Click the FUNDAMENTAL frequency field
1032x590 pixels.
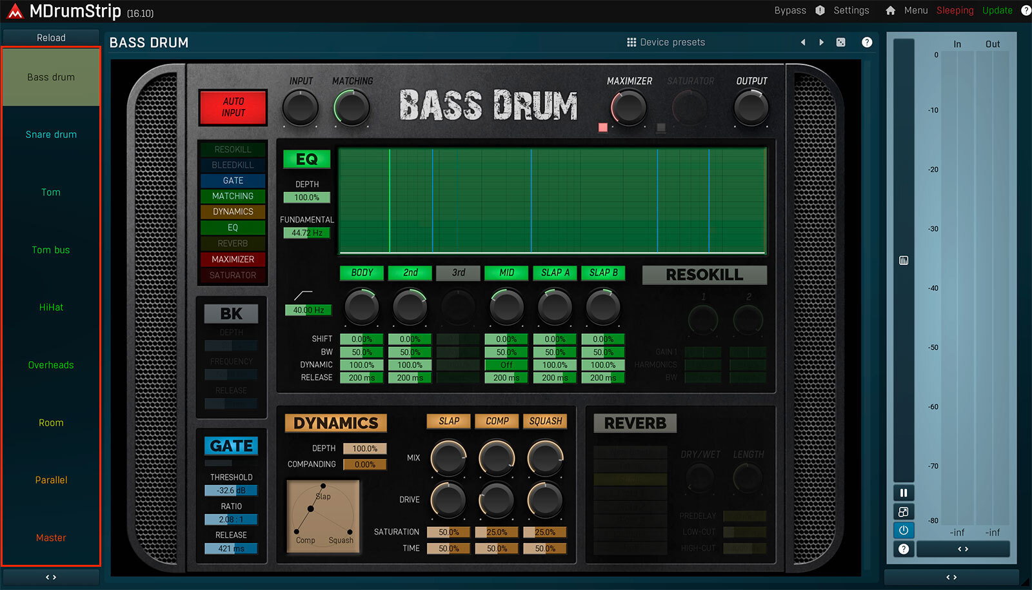(x=306, y=233)
